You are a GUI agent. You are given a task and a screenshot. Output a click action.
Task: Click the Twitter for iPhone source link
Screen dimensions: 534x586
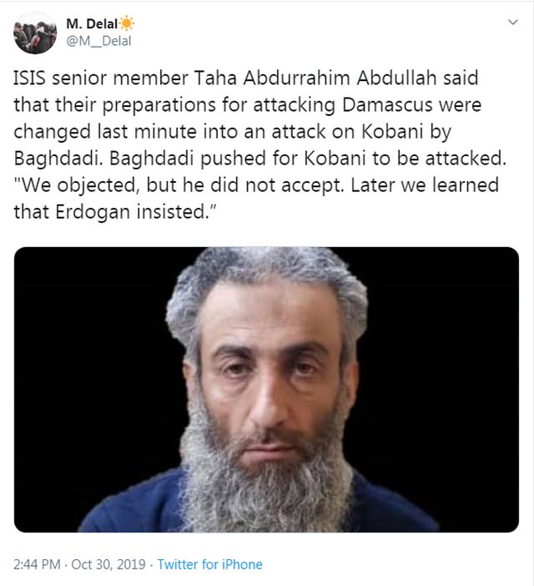click(210, 564)
